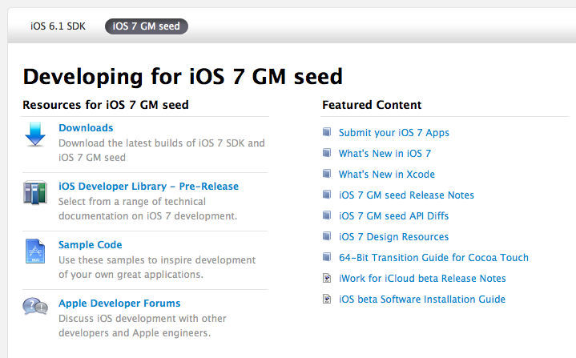Click the icon beside Submit your iOS 7 Apps
This screenshot has height=358, width=576.
coord(327,133)
